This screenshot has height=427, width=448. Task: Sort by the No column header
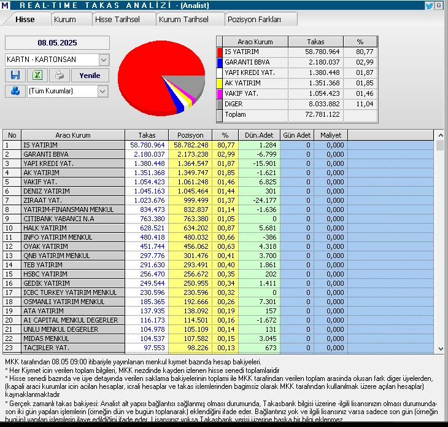click(12, 135)
